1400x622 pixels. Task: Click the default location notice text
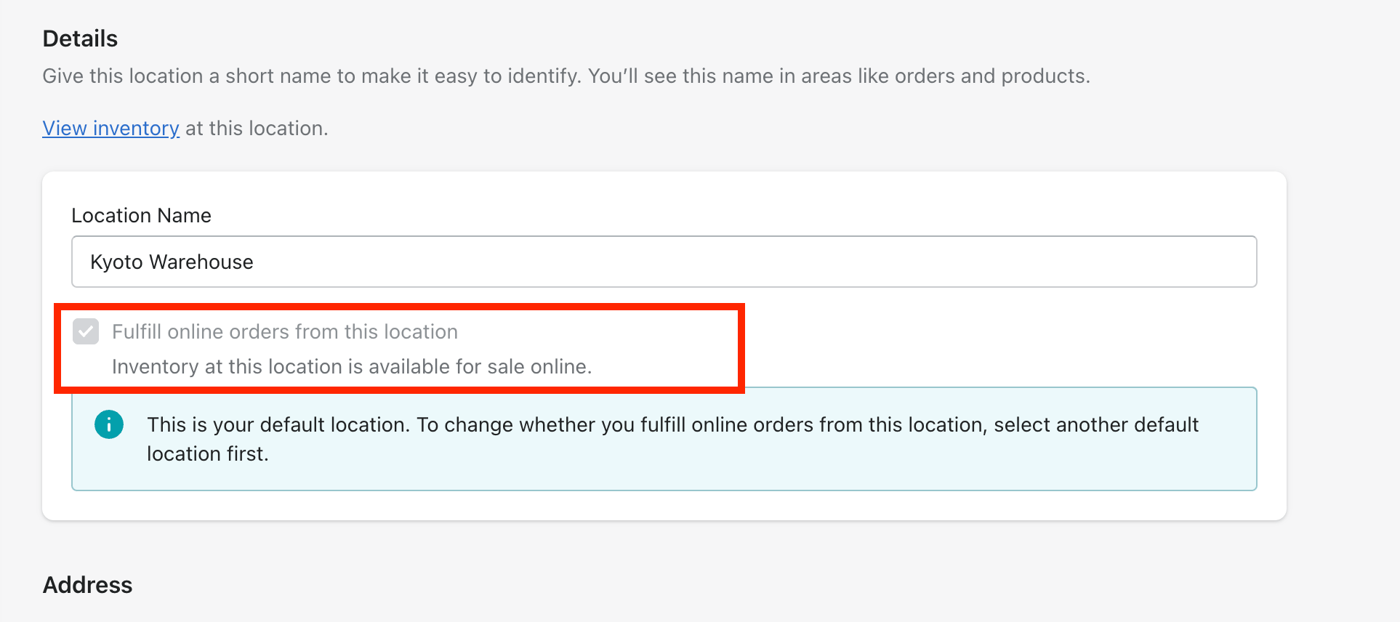point(672,439)
